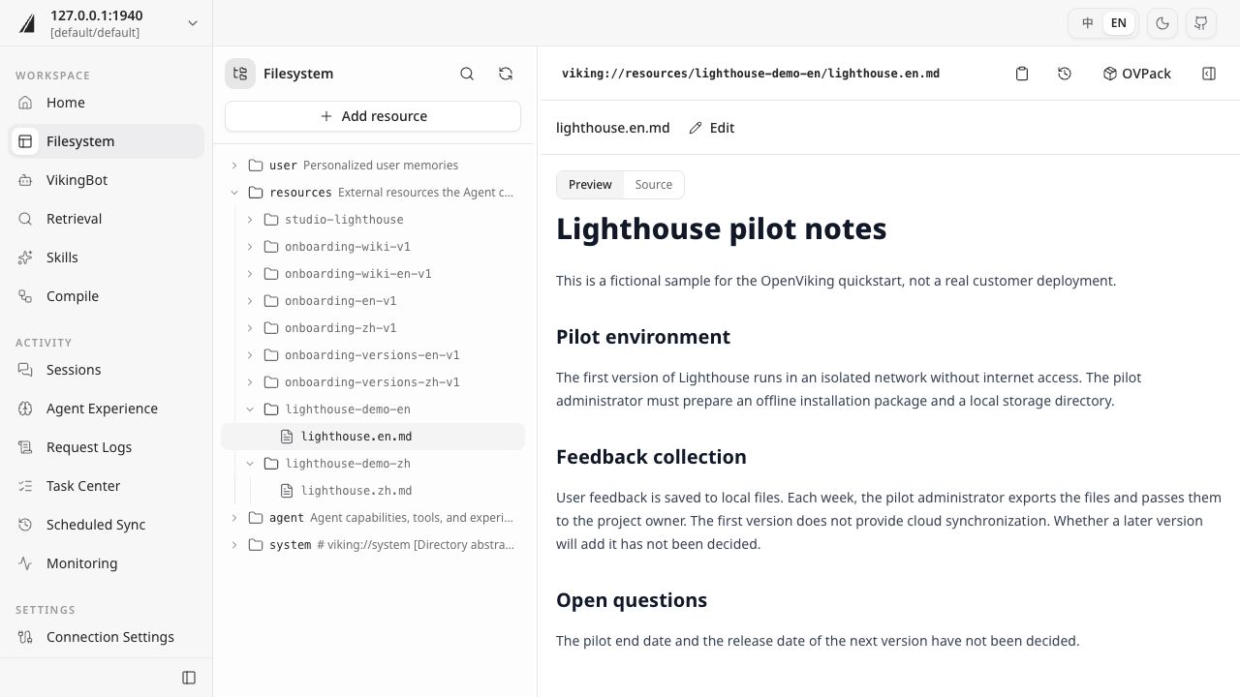1240x697 pixels.
Task: Expand the system folder
Action: pos(234,545)
